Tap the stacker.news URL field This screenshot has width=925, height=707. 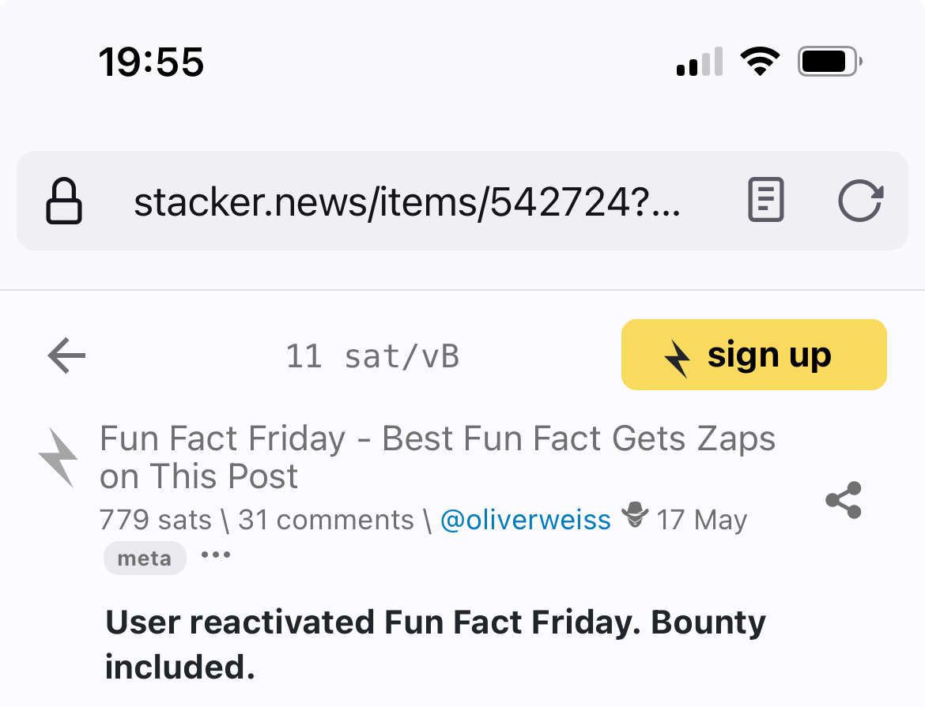(x=406, y=202)
